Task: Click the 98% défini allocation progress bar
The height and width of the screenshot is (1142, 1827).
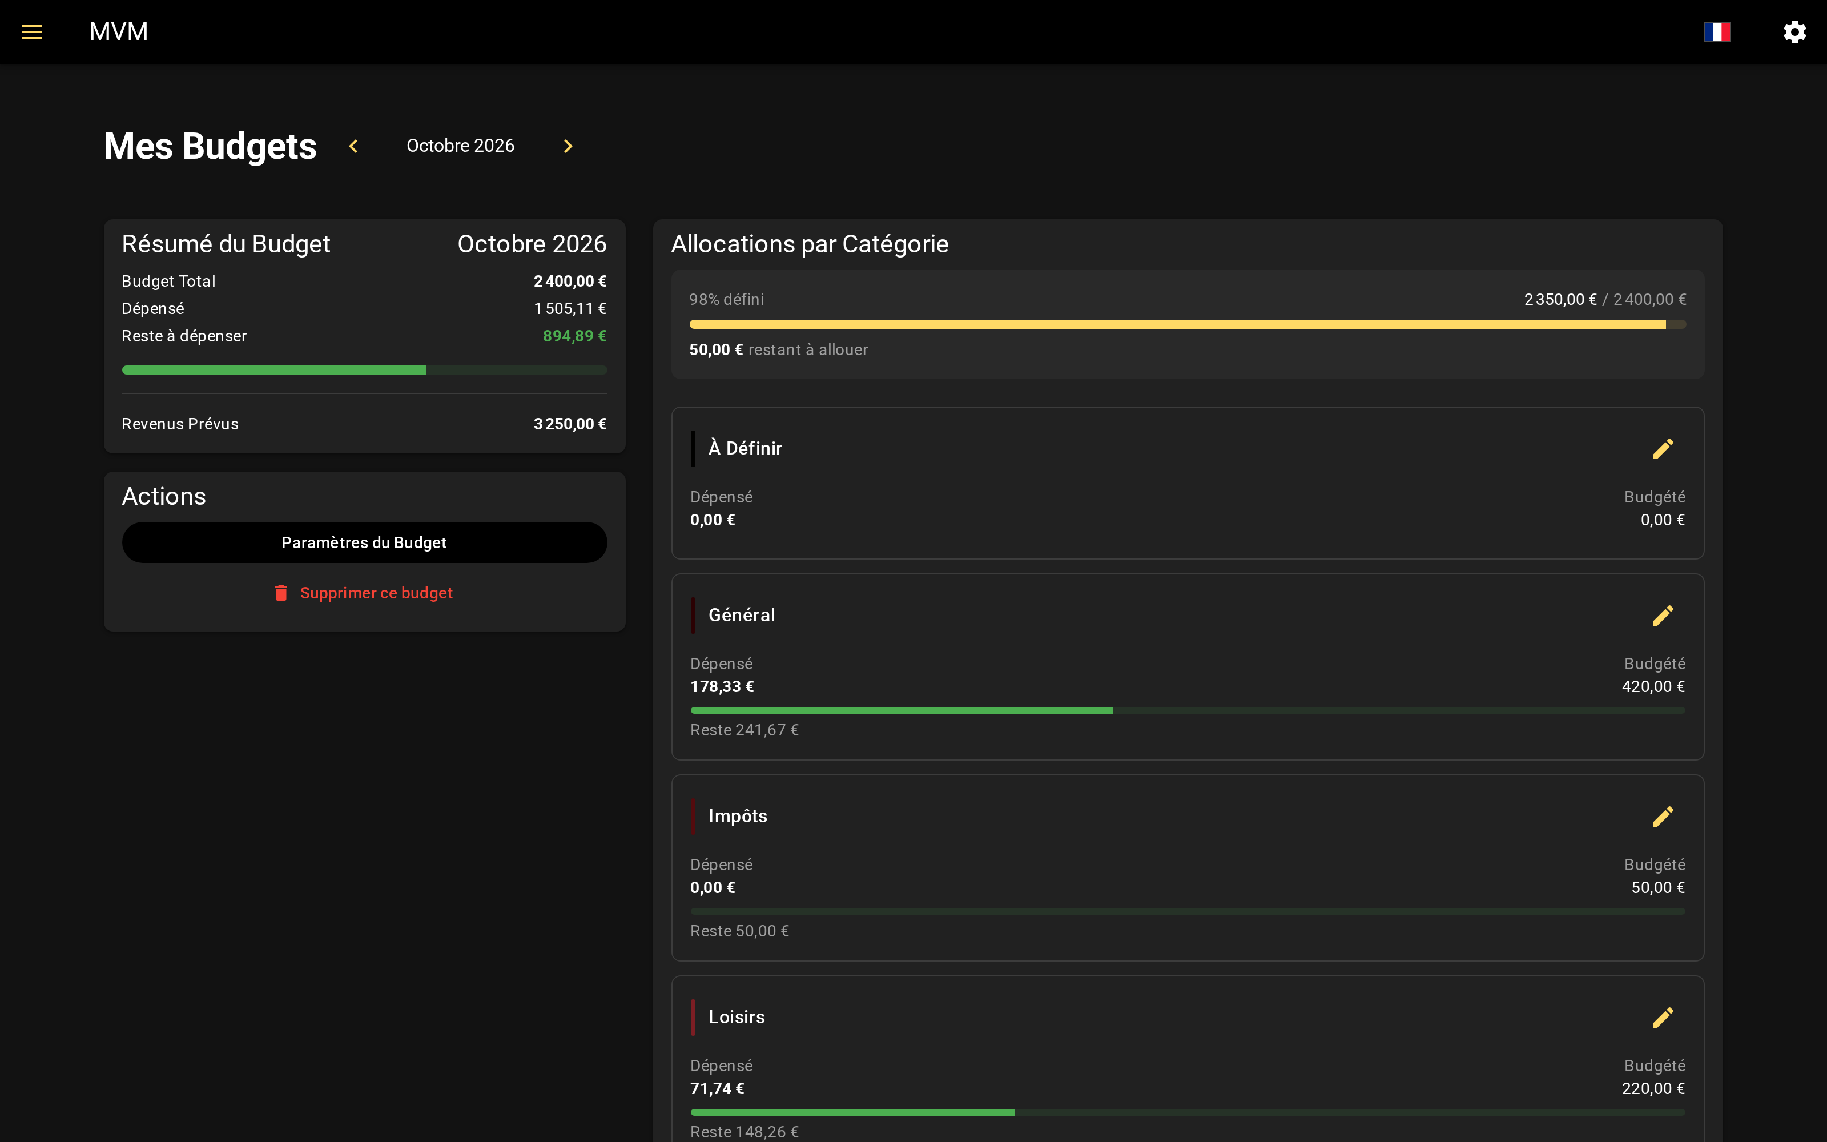Action: (x=1188, y=324)
